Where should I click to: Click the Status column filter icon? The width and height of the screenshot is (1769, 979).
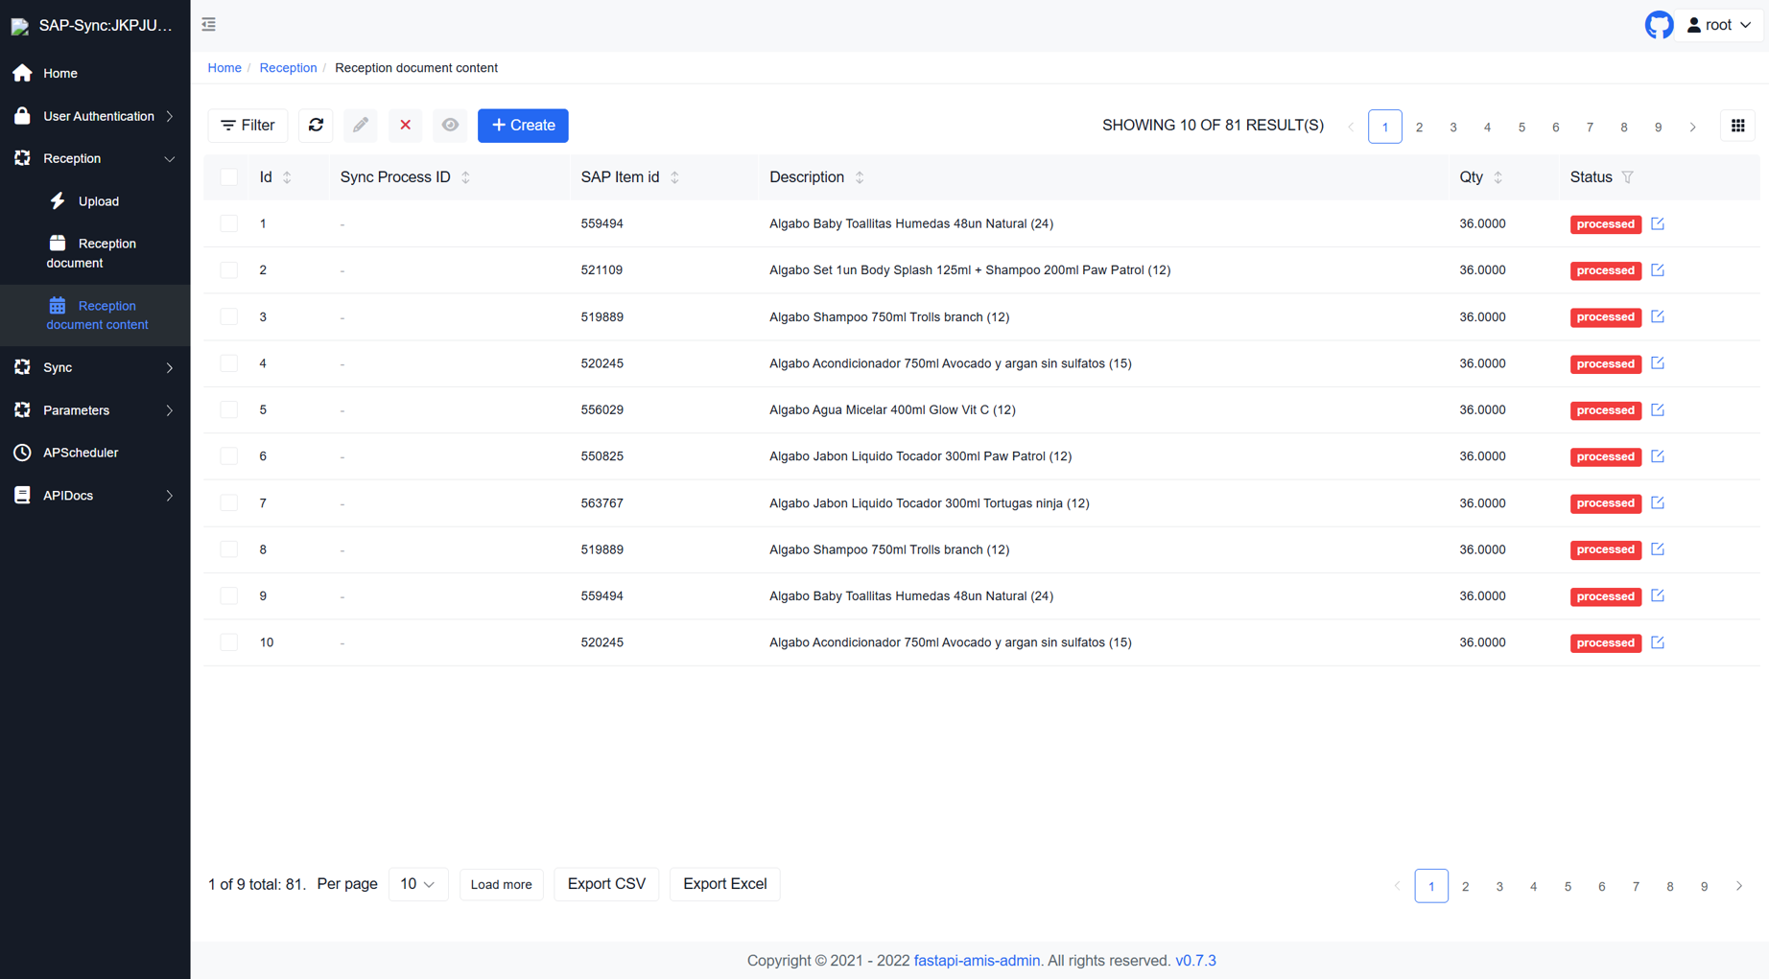coord(1627,177)
